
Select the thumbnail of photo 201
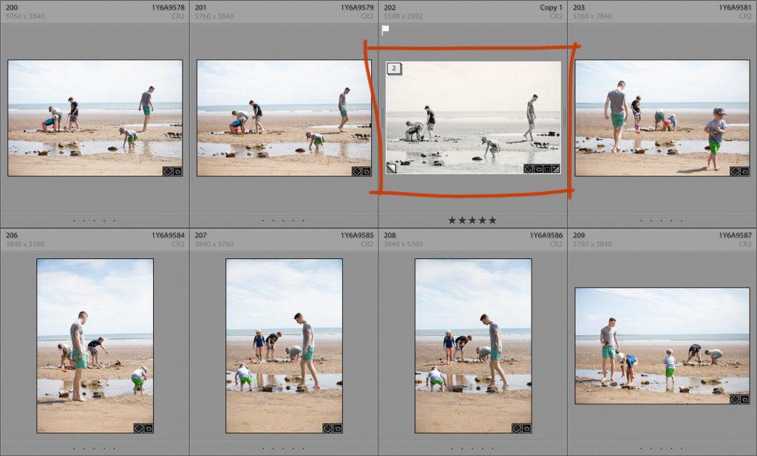(284, 118)
